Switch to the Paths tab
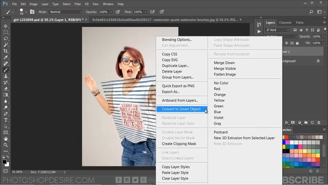The height and width of the screenshot is (185, 328). click(x=299, y=23)
